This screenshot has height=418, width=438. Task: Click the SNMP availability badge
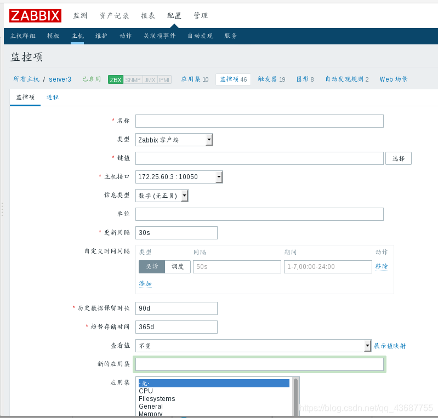133,79
